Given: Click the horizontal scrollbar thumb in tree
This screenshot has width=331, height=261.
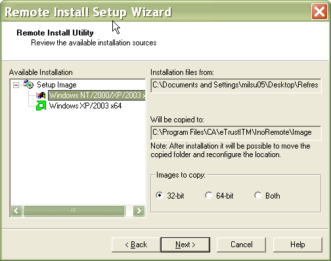Looking at the screenshot, I should point(74,211).
